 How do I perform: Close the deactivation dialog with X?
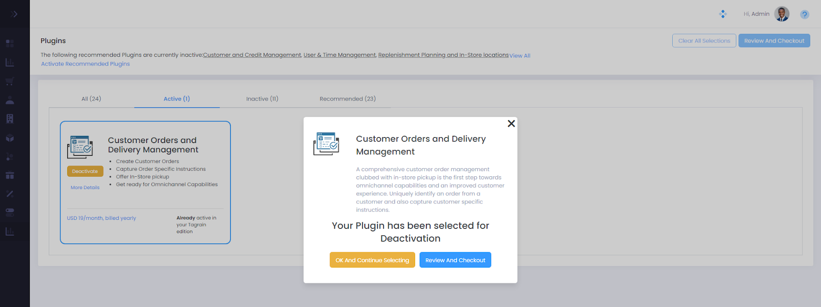tap(511, 124)
